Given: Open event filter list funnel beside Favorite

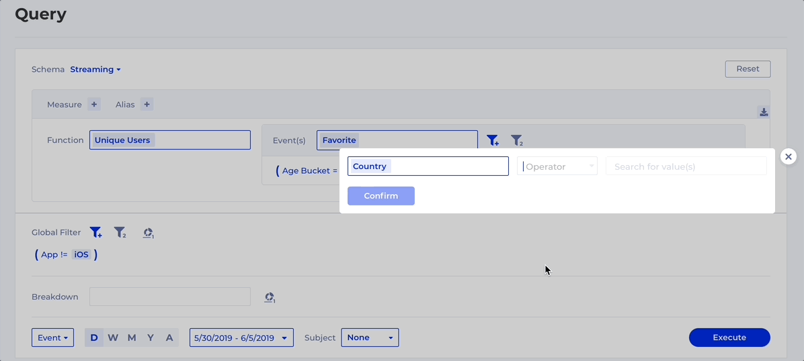Looking at the screenshot, I should click(517, 140).
